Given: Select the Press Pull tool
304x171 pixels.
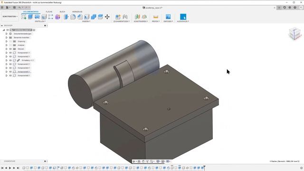Looking at the screenshot, I should pos(66,17).
